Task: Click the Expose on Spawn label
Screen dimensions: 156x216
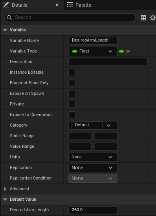Action: 27,93
